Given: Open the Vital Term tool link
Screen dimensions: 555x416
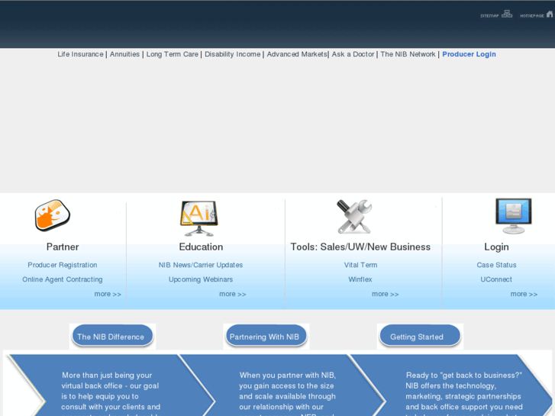Looking at the screenshot, I should click(x=360, y=265).
